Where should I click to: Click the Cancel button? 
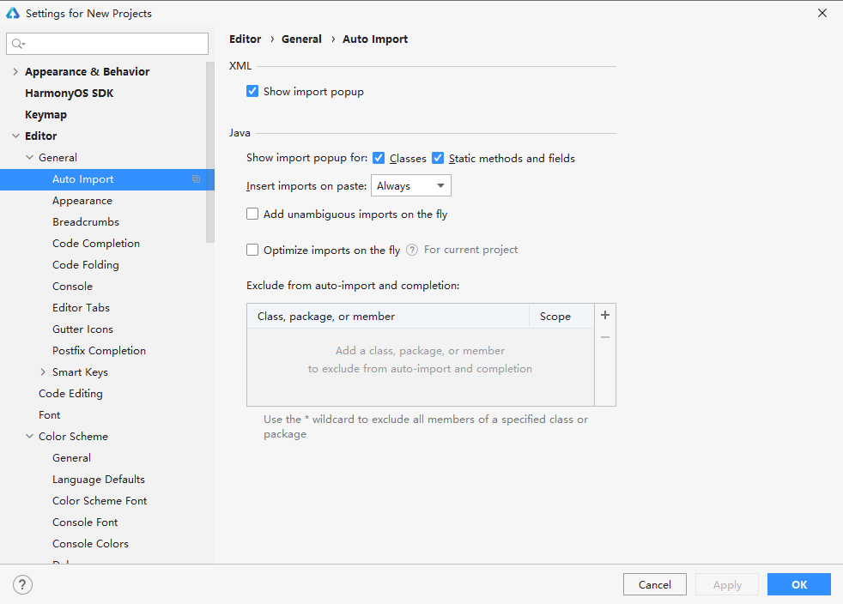654,584
